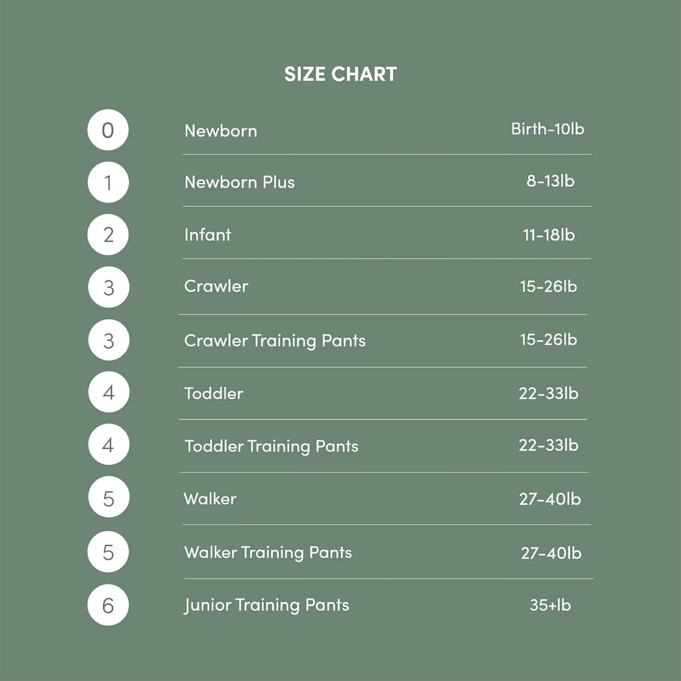This screenshot has height=681, width=681.
Task: Click size 5 badge beside Walker Training Pants
Action: click(x=108, y=551)
